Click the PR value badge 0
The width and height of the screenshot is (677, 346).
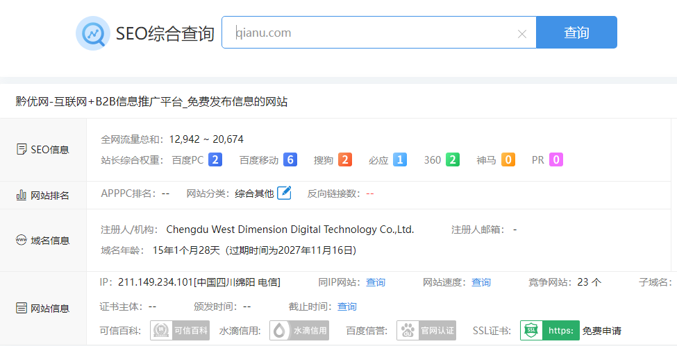click(x=556, y=160)
